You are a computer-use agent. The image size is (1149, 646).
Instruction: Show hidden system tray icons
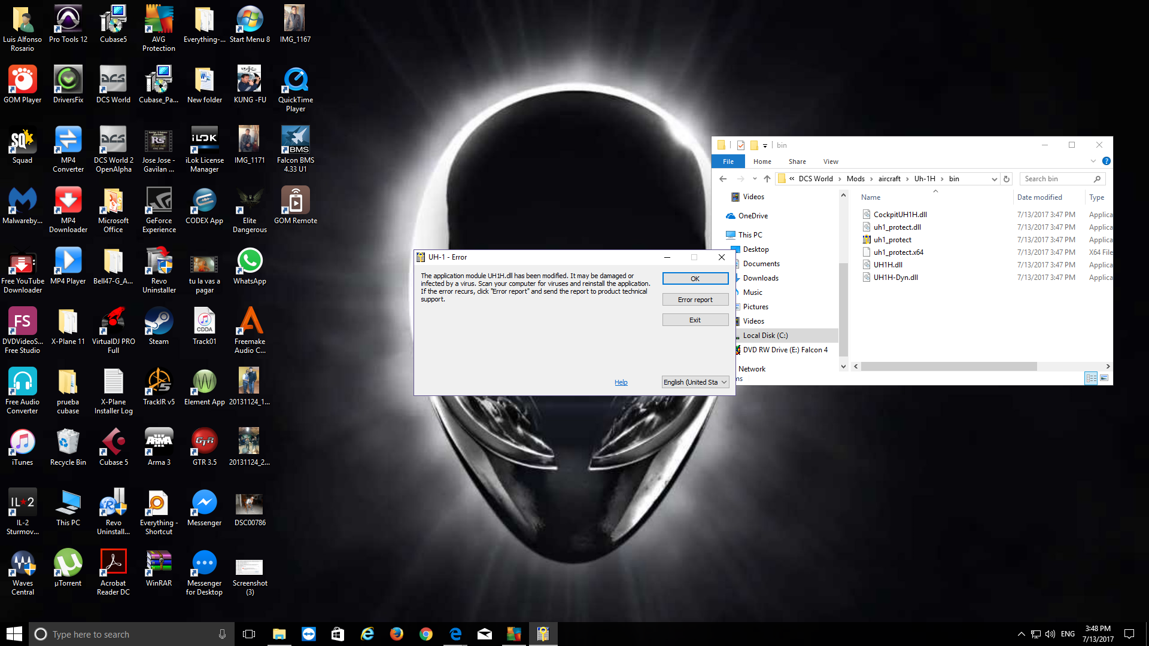point(1021,634)
